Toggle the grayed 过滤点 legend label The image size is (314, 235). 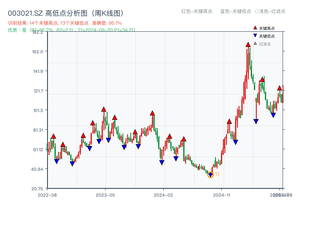point(265,44)
